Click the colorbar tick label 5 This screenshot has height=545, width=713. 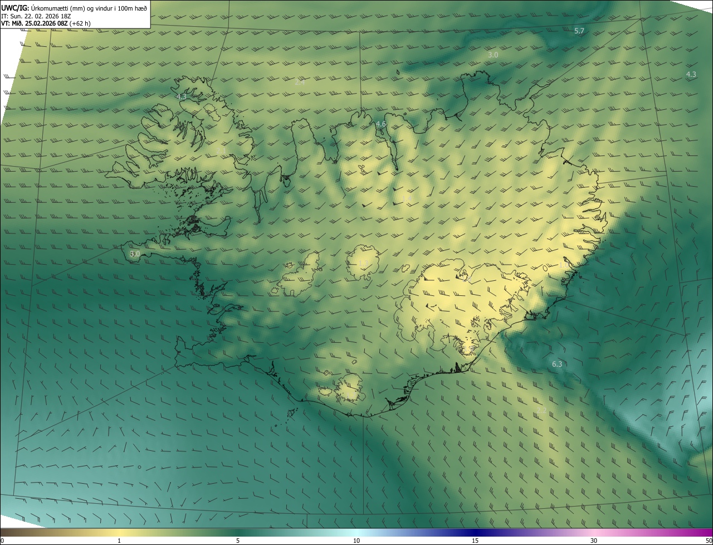click(238, 541)
